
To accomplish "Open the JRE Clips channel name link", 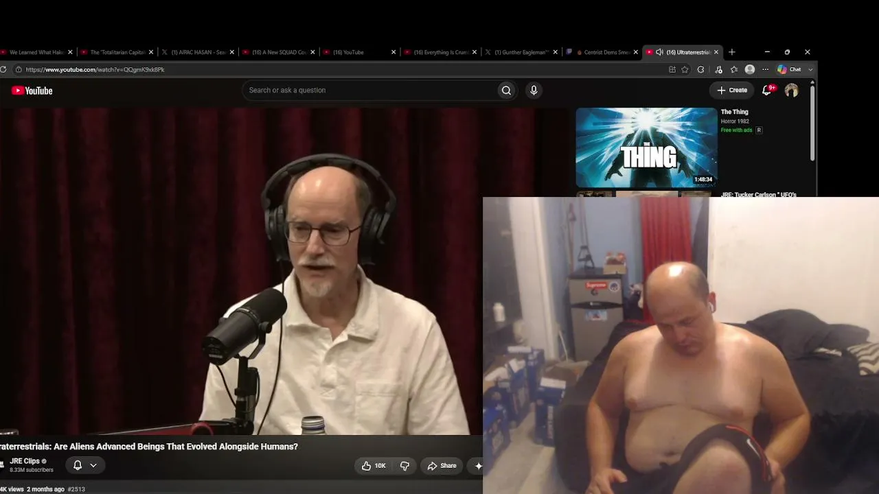I will [x=25, y=461].
